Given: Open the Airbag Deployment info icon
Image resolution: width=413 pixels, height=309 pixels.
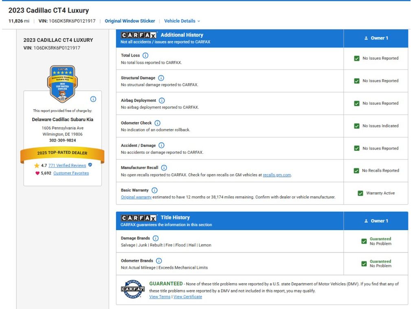Looking at the screenshot, I should click(162, 100).
